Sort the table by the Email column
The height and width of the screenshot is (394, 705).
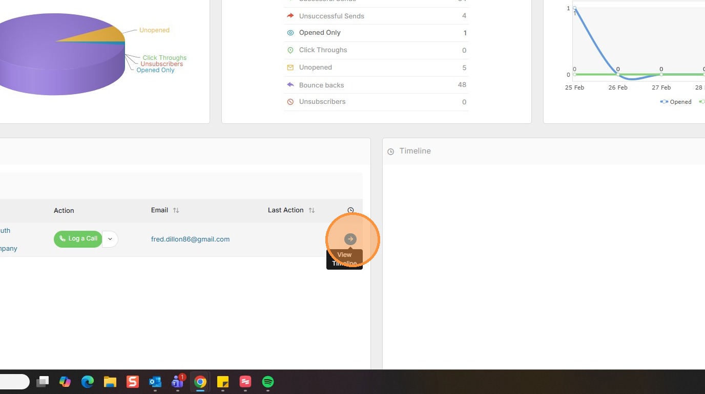coord(176,210)
